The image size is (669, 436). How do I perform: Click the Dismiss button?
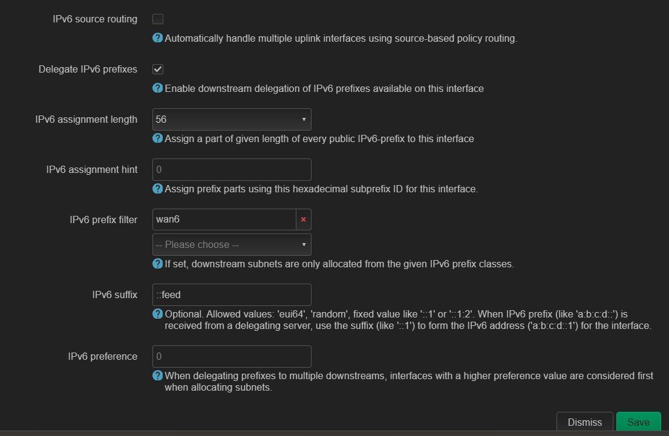pos(585,423)
